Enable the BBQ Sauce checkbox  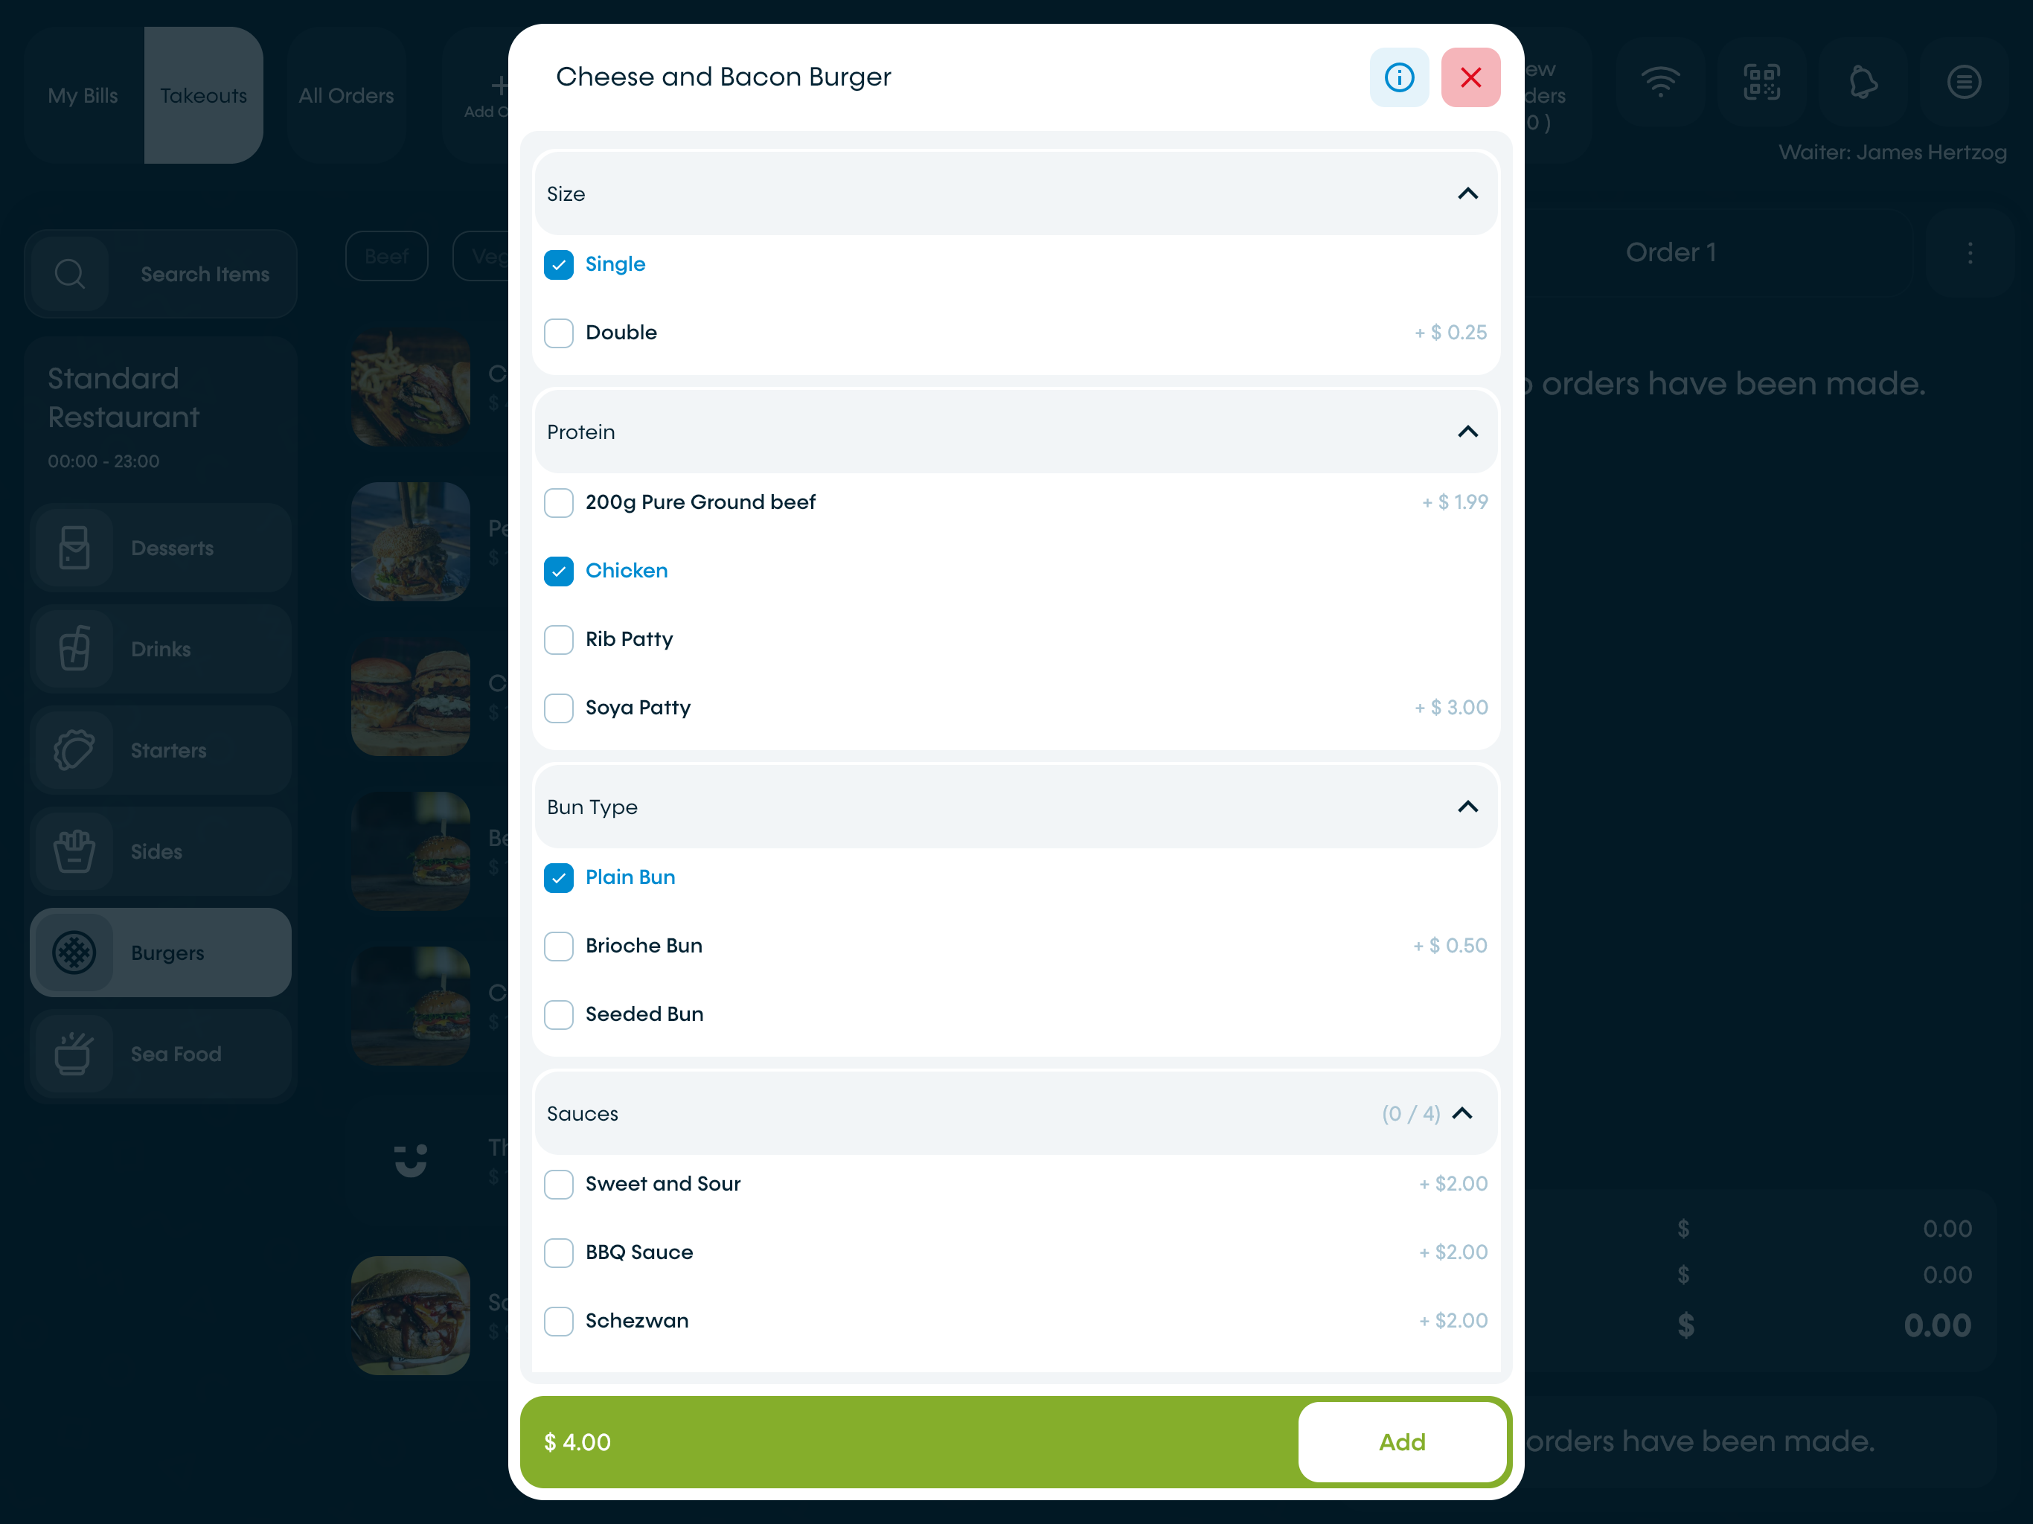click(x=559, y=1253)
